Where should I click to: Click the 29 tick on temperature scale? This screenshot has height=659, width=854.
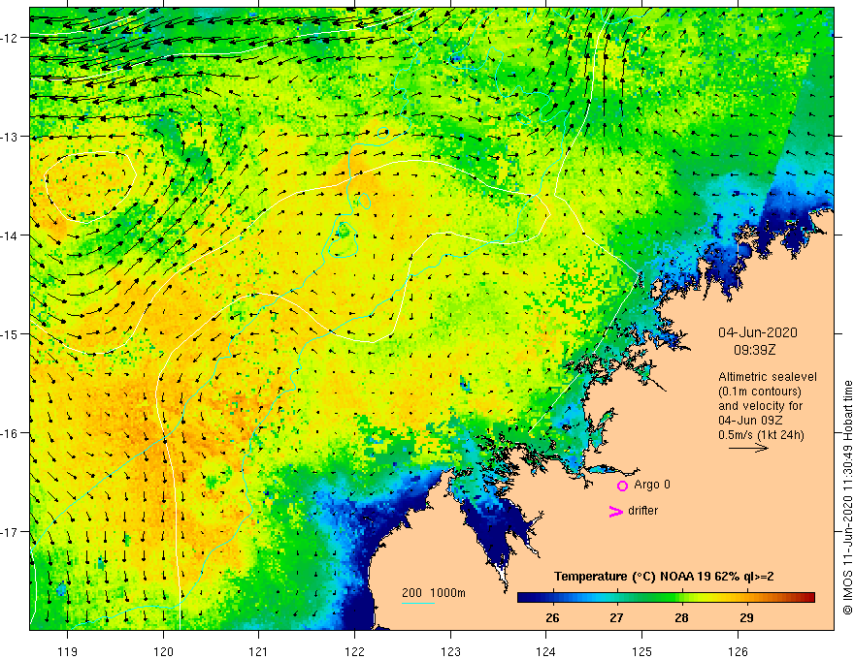746,618
